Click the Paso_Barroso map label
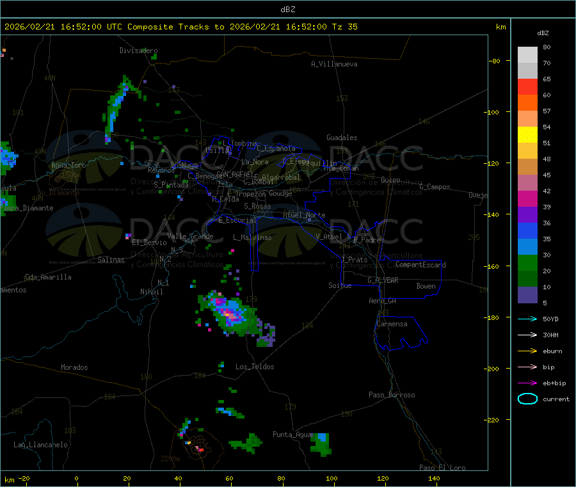 [392, 395]
